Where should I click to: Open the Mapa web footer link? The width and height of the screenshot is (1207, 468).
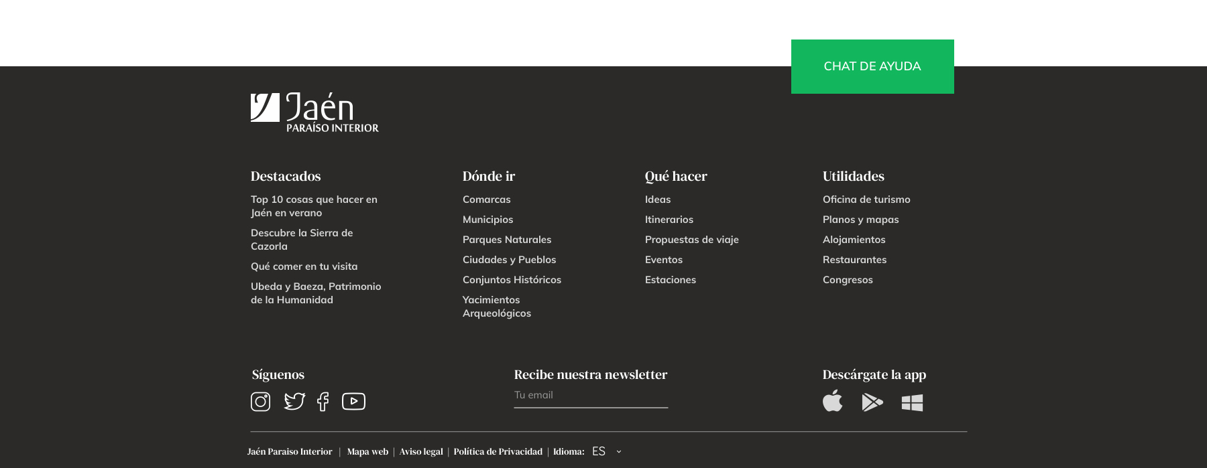point(367,452)
